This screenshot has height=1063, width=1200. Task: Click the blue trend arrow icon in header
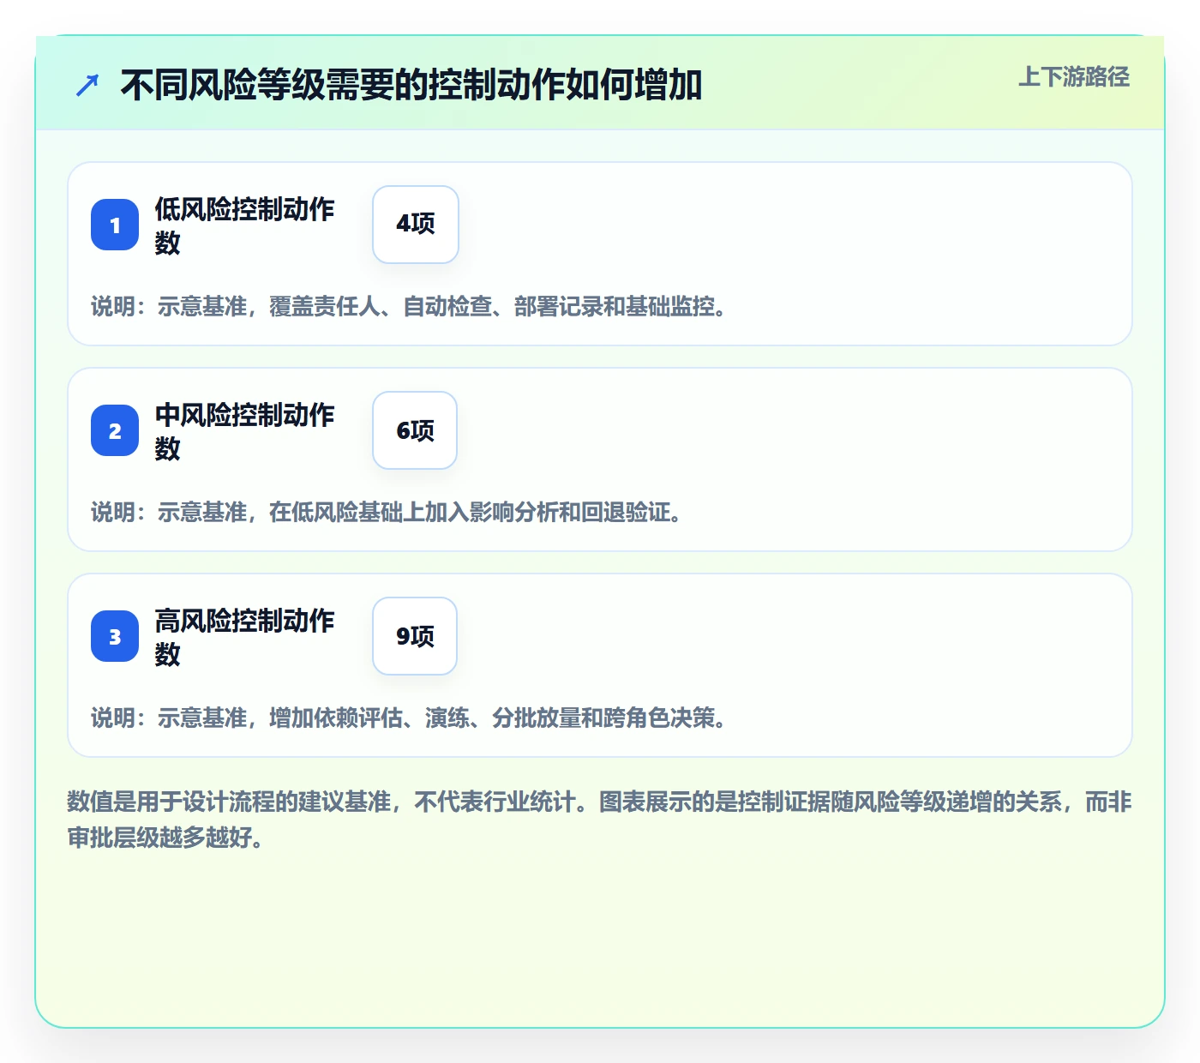coord(87,85)
